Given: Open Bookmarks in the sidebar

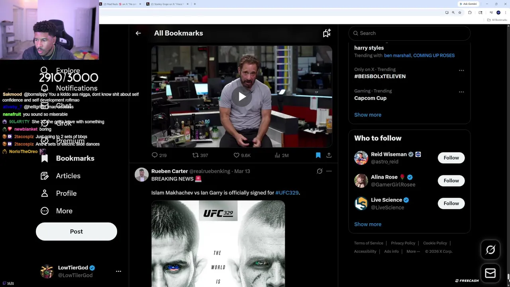Looking at the screenshot, I should pyautogui.click(x=68, y=158).
